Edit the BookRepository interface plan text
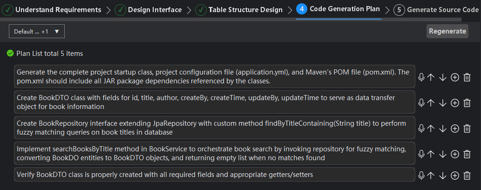The height and width of the screenshot is (190, 481). click(x=214, y=128)
